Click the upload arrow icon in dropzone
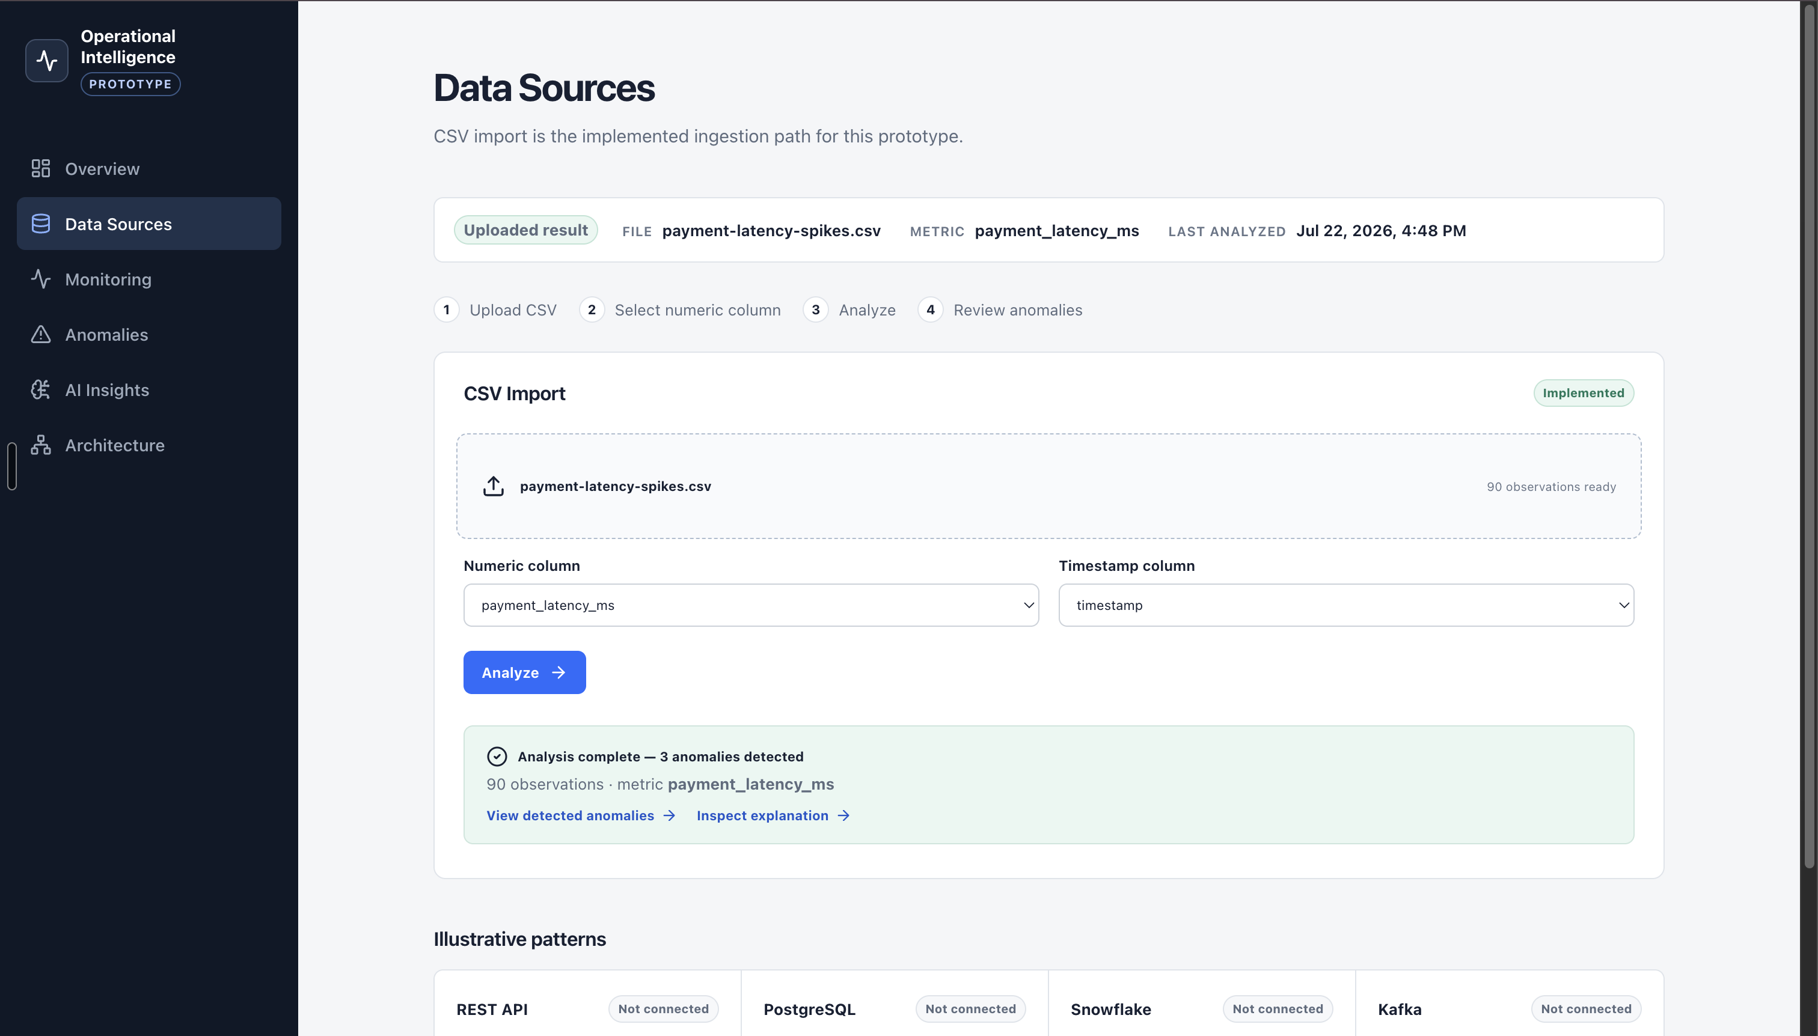The width and height of the screenshot is (1818, 1036). [494, 486]
